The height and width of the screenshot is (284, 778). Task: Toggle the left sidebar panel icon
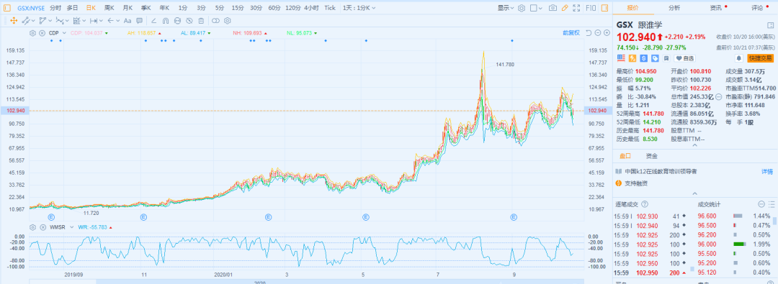[x=7, y=8]
